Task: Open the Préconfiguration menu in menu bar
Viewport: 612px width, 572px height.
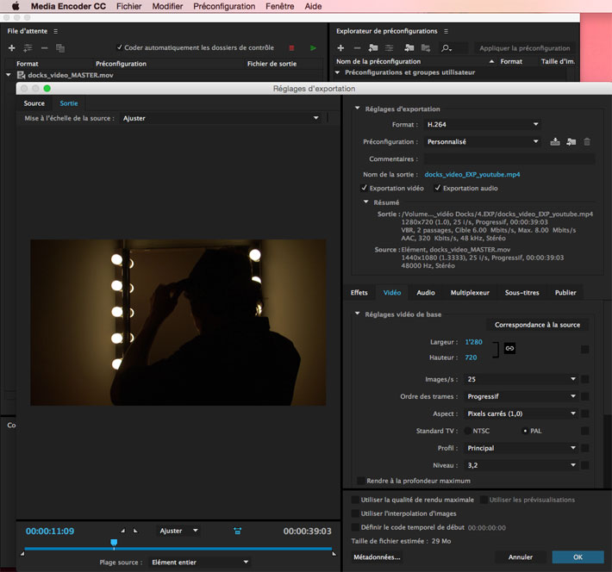Action: [x=224, y=6]
